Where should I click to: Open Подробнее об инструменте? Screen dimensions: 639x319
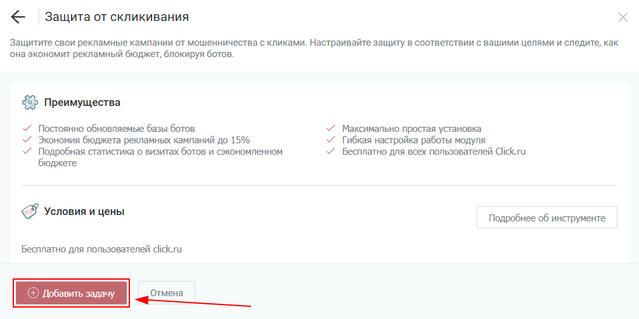(x=546, y=218)
